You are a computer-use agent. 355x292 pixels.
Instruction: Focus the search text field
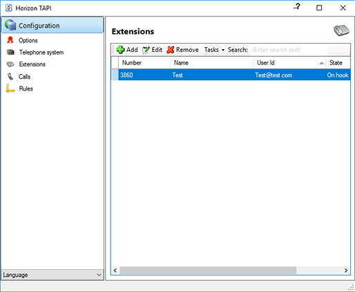tap(289, 50)
